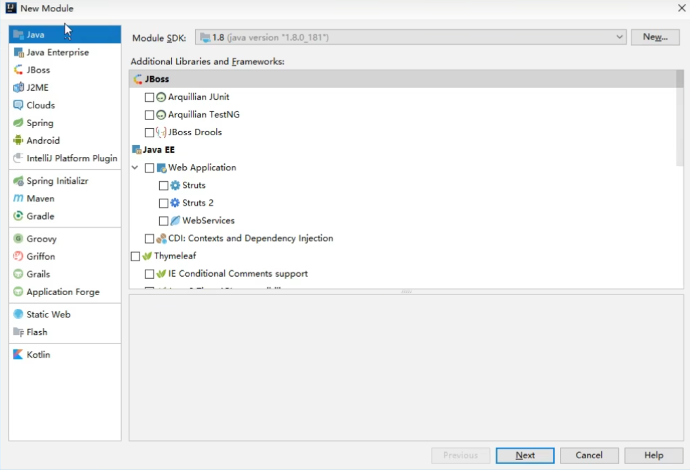Click the Griffon icon
This screenshot has width=690, height=470.
point(19,257)
